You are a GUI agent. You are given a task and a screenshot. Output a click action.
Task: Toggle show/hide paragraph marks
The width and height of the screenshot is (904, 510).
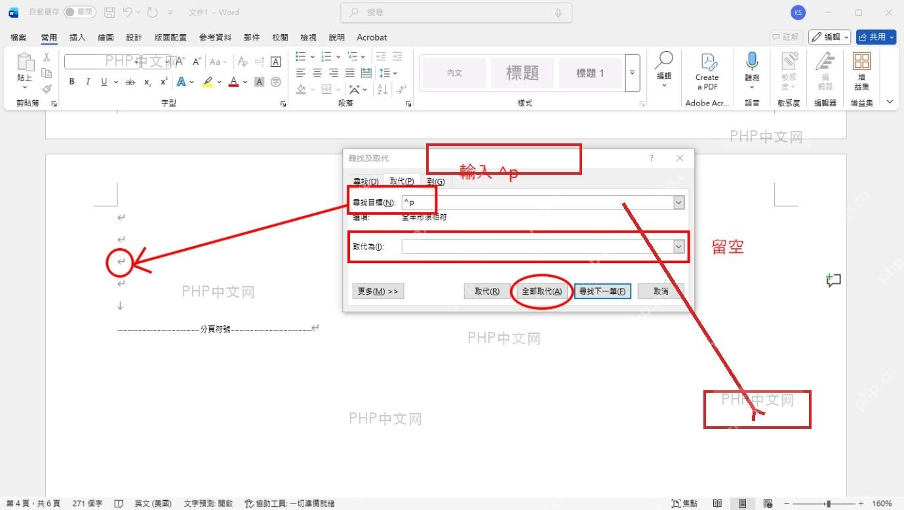(402, 89)
